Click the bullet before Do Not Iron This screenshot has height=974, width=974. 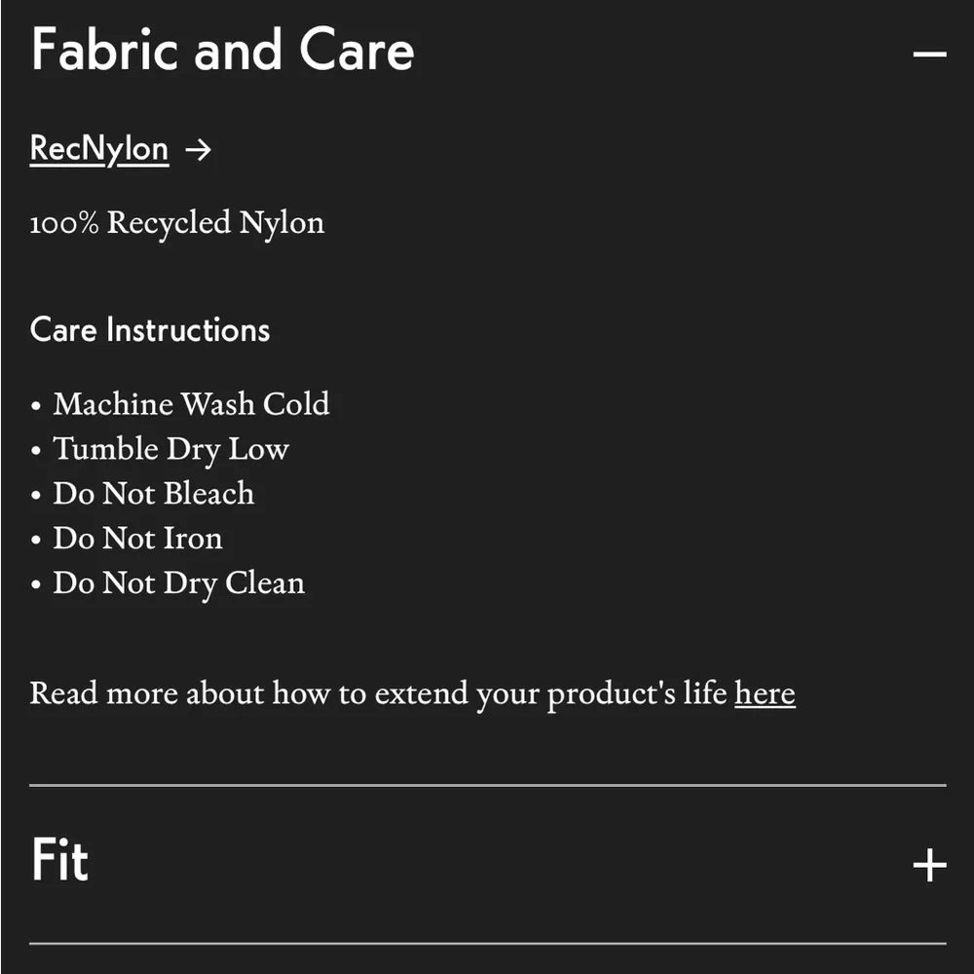(x=36, y=541)
